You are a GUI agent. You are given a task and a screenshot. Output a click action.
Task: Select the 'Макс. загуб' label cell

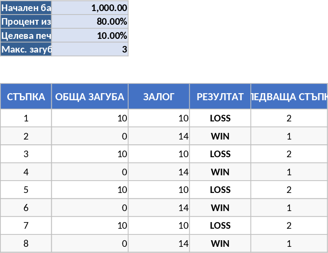point(26,49)
